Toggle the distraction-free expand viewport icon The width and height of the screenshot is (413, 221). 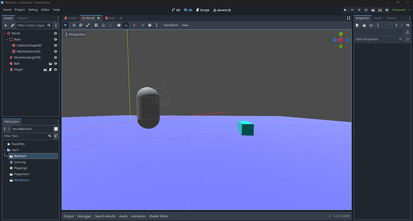(348, 18)
